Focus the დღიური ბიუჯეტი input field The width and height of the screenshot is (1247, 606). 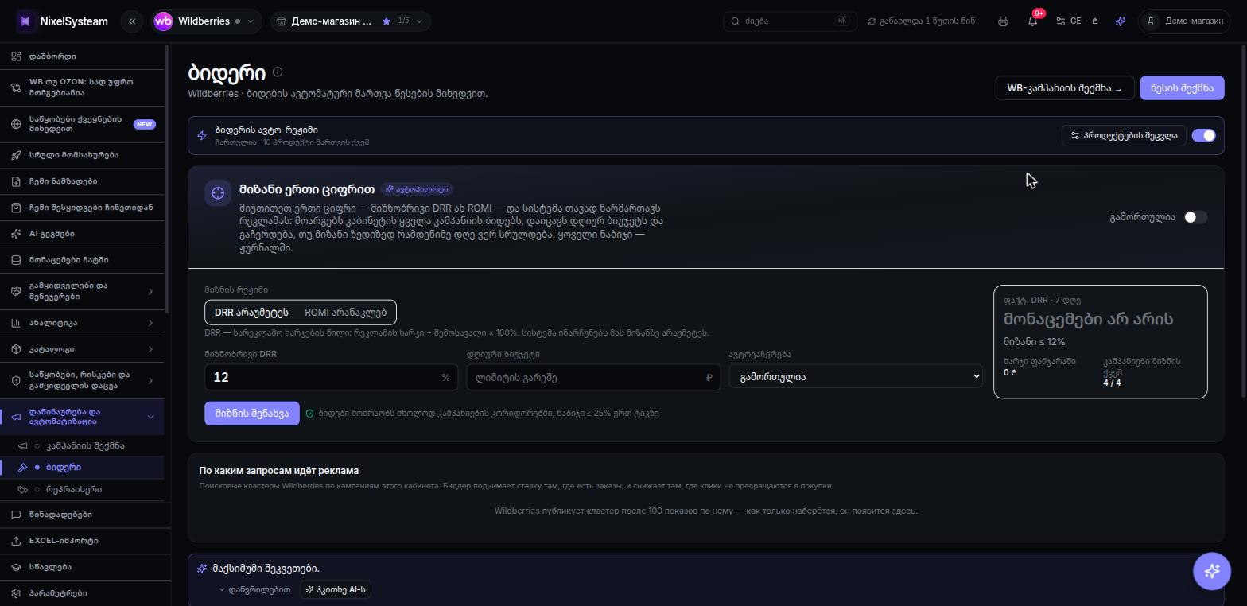click(593, 378)
